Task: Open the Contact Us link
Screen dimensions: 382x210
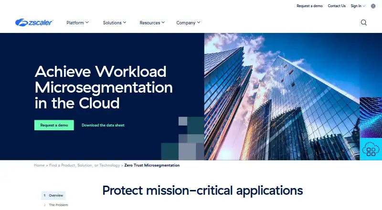Action: (x=337, y=6)
